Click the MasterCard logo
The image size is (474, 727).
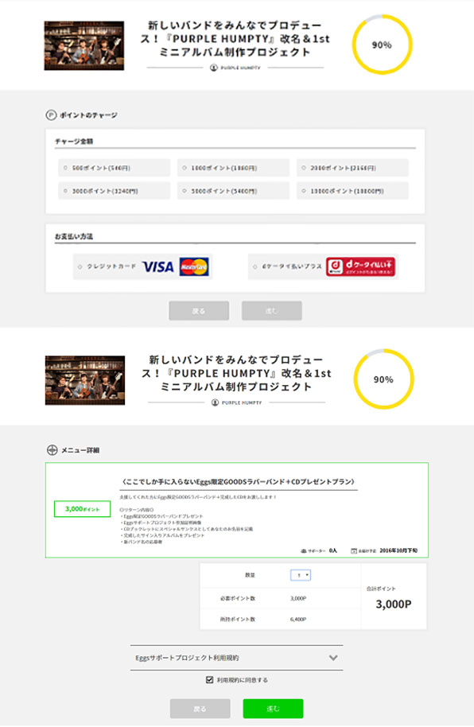pos(194,266)
